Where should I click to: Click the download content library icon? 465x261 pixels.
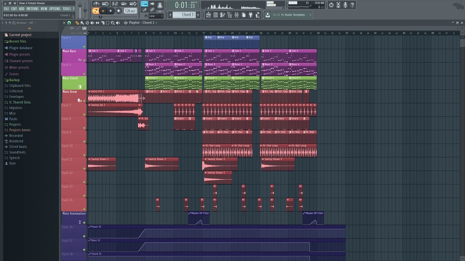pos(268,15)
